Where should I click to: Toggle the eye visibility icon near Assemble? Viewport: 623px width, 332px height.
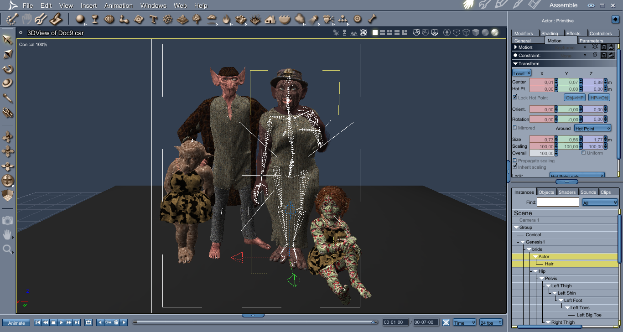(591, 5)
